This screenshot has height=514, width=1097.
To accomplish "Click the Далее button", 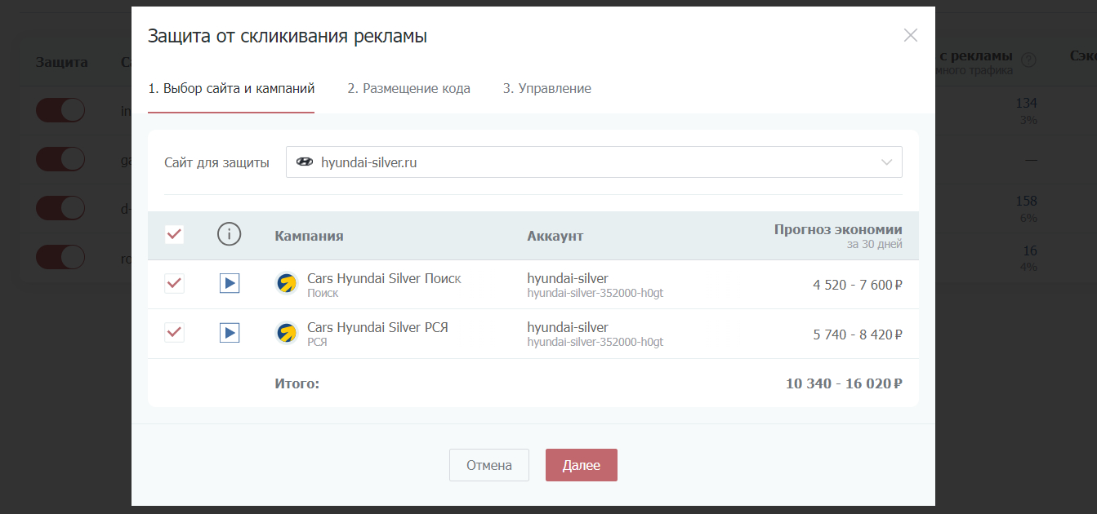I will click(x=582, y=465).
